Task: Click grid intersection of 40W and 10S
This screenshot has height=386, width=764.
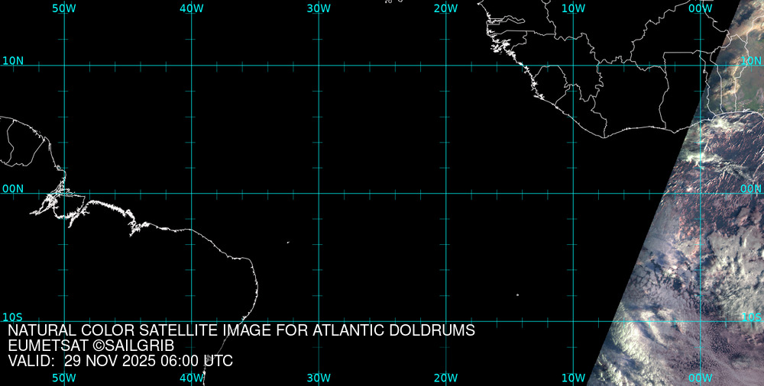Action: [192, 320]
